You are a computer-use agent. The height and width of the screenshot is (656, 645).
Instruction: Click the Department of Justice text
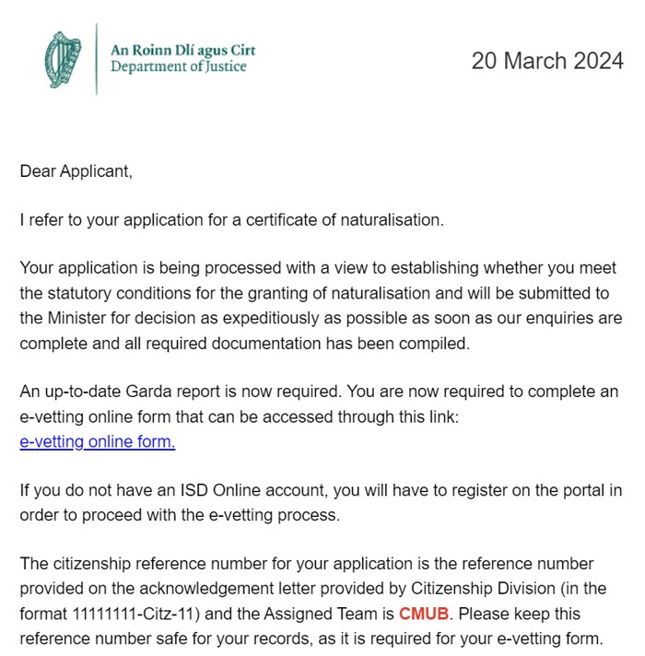179,66
